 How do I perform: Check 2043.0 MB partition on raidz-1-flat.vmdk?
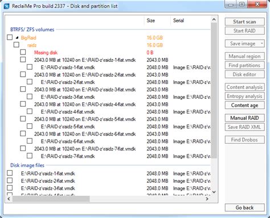tap(23, 60)
